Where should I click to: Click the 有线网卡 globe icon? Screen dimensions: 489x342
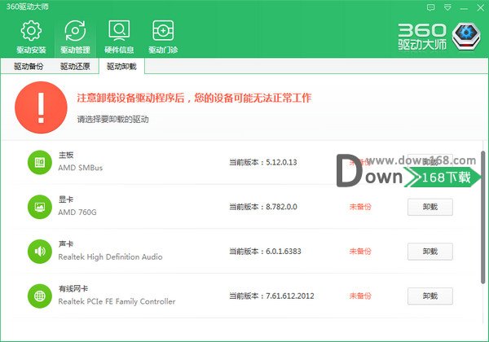coord(40,296)
